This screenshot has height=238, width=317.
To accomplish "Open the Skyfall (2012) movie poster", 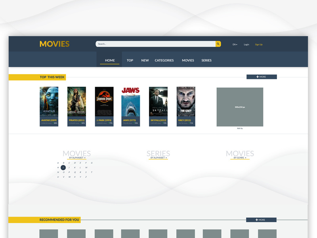I will (158, 102).
